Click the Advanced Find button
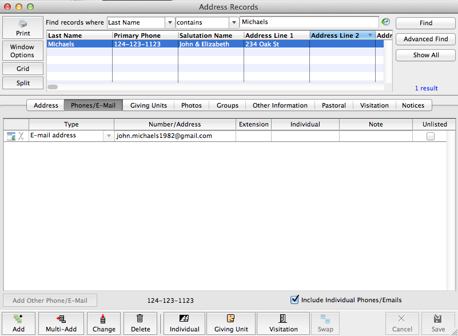This screenshot has height=336, width=458. click(425, 39)
